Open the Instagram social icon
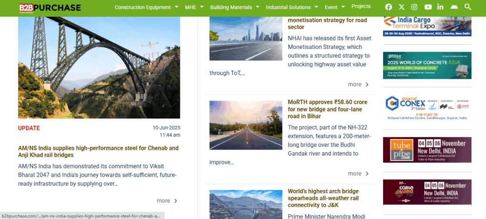 [x=414, y=7]
